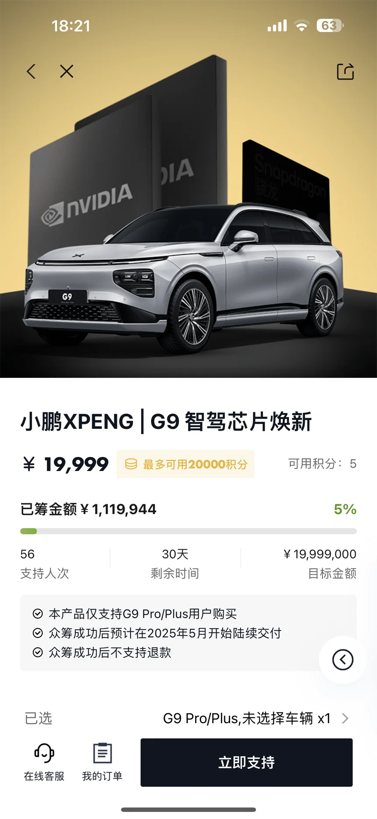
Task: Tap the back arrow icon
Action: coord(31,71)
